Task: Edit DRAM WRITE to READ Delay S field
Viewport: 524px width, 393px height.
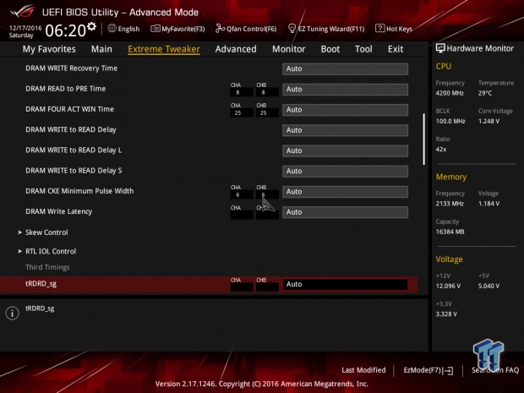Action: point(345,171)
